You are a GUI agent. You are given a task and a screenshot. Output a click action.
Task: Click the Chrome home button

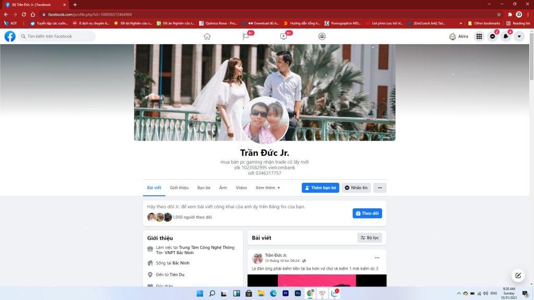click(x=33, y=14)
